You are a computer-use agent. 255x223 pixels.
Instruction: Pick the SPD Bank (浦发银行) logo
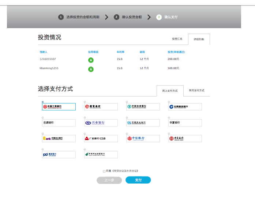click(59, 155)
